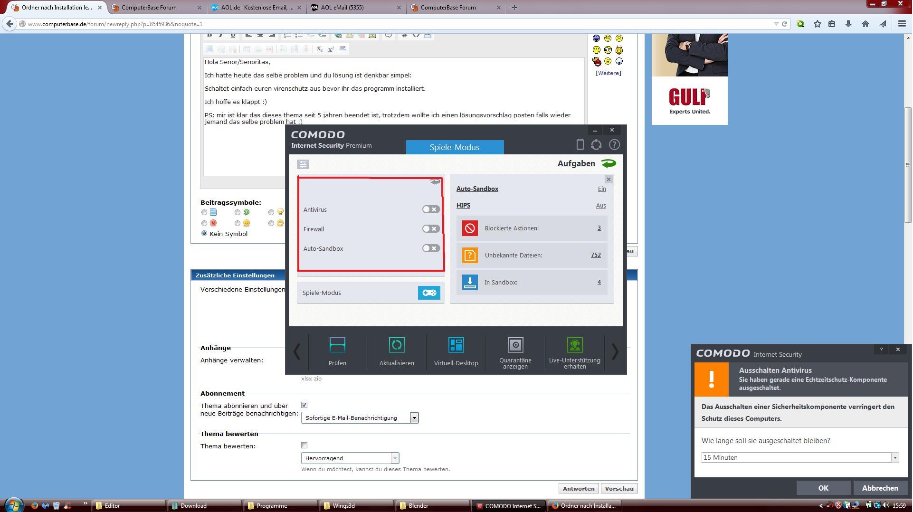Image resolution: width=913 pixels, height=512 pixels.
Task: Start Prüfen scan
Action: (337, 352)
